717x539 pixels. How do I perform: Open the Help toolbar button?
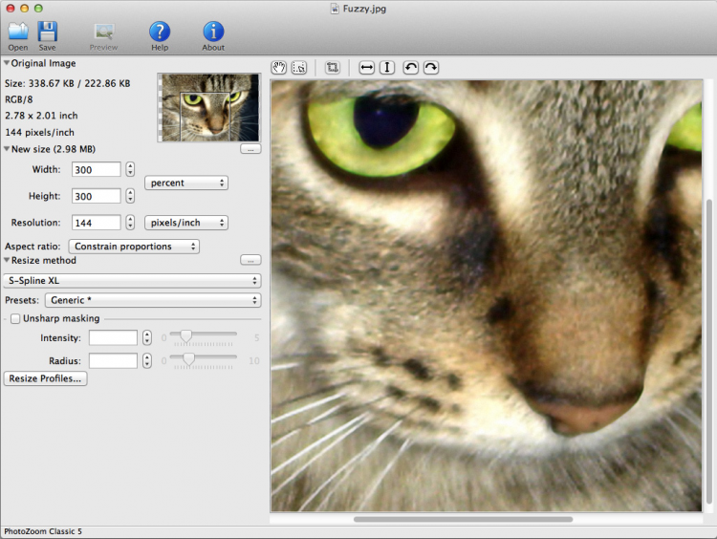(160, 32)
